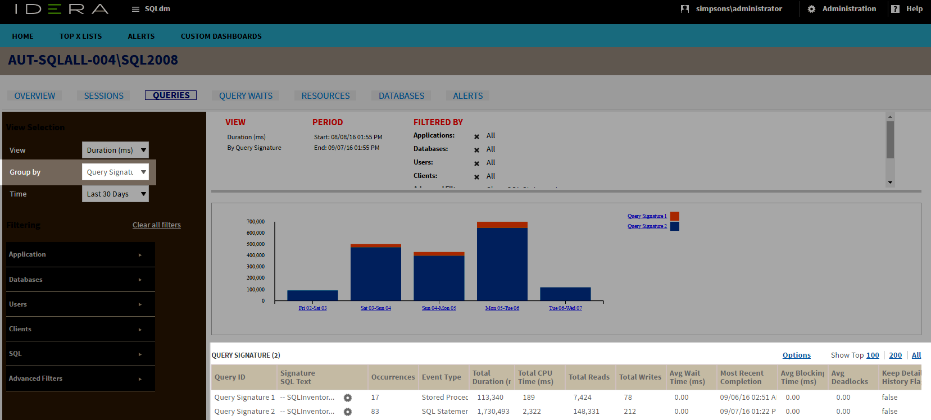Open the View Duration (ms) dropdown
This screenshot has height=420, width=931.
(x=115, y=150)
